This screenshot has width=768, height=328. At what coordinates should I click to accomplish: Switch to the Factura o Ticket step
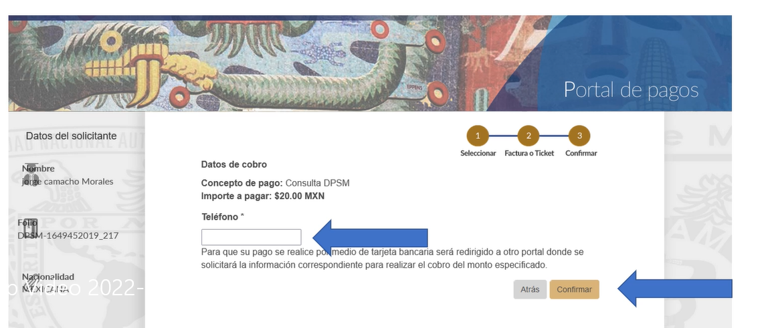tap(529, 153)
